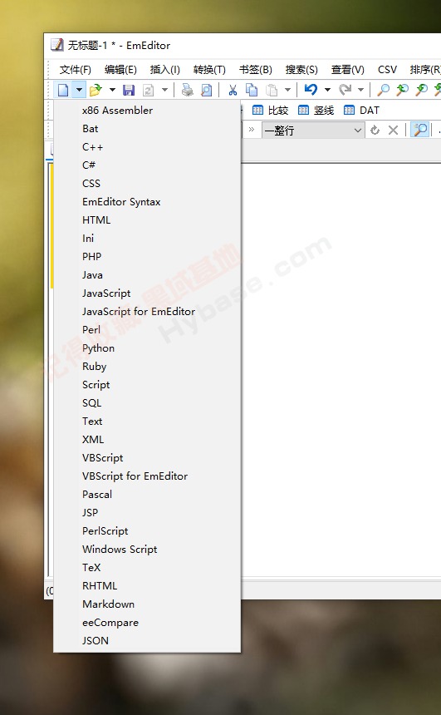The height and width of the screenshot is (715, 441).
Task: Click the Find Previous magnifier icon
Action: tap(402, 90)
